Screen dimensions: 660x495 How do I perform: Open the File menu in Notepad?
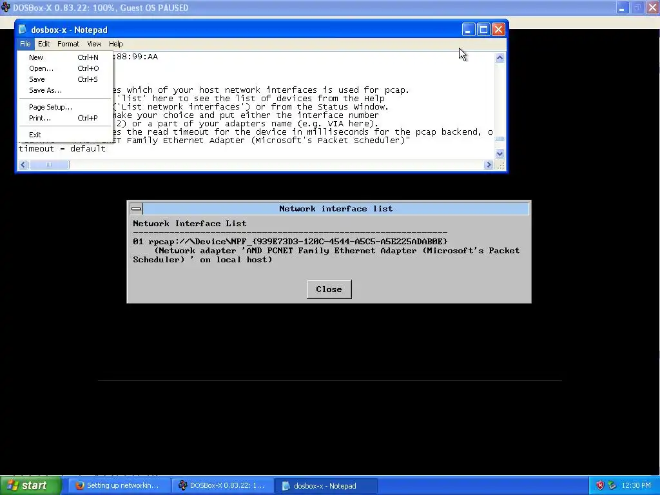(25, 44)
